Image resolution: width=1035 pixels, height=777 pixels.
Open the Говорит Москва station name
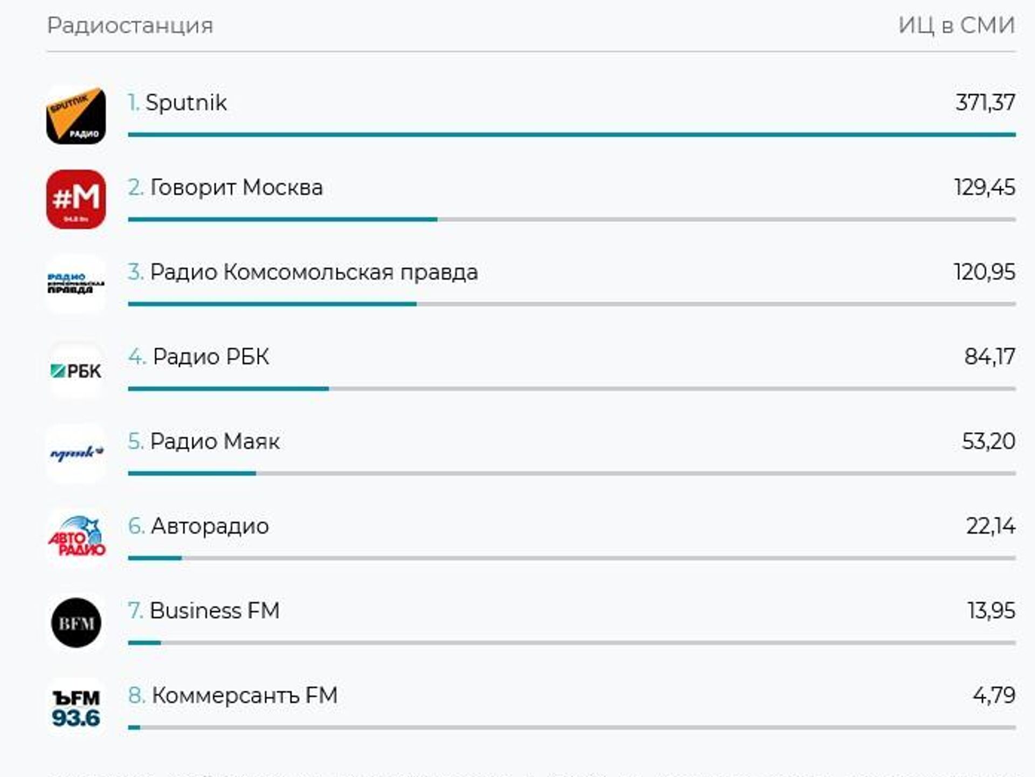[x=236, y=188]
